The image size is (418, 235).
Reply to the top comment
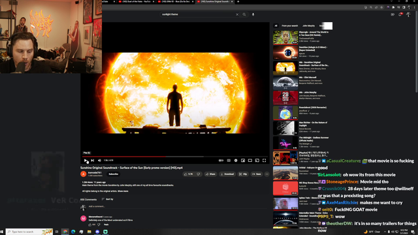[x=106, y=225]
